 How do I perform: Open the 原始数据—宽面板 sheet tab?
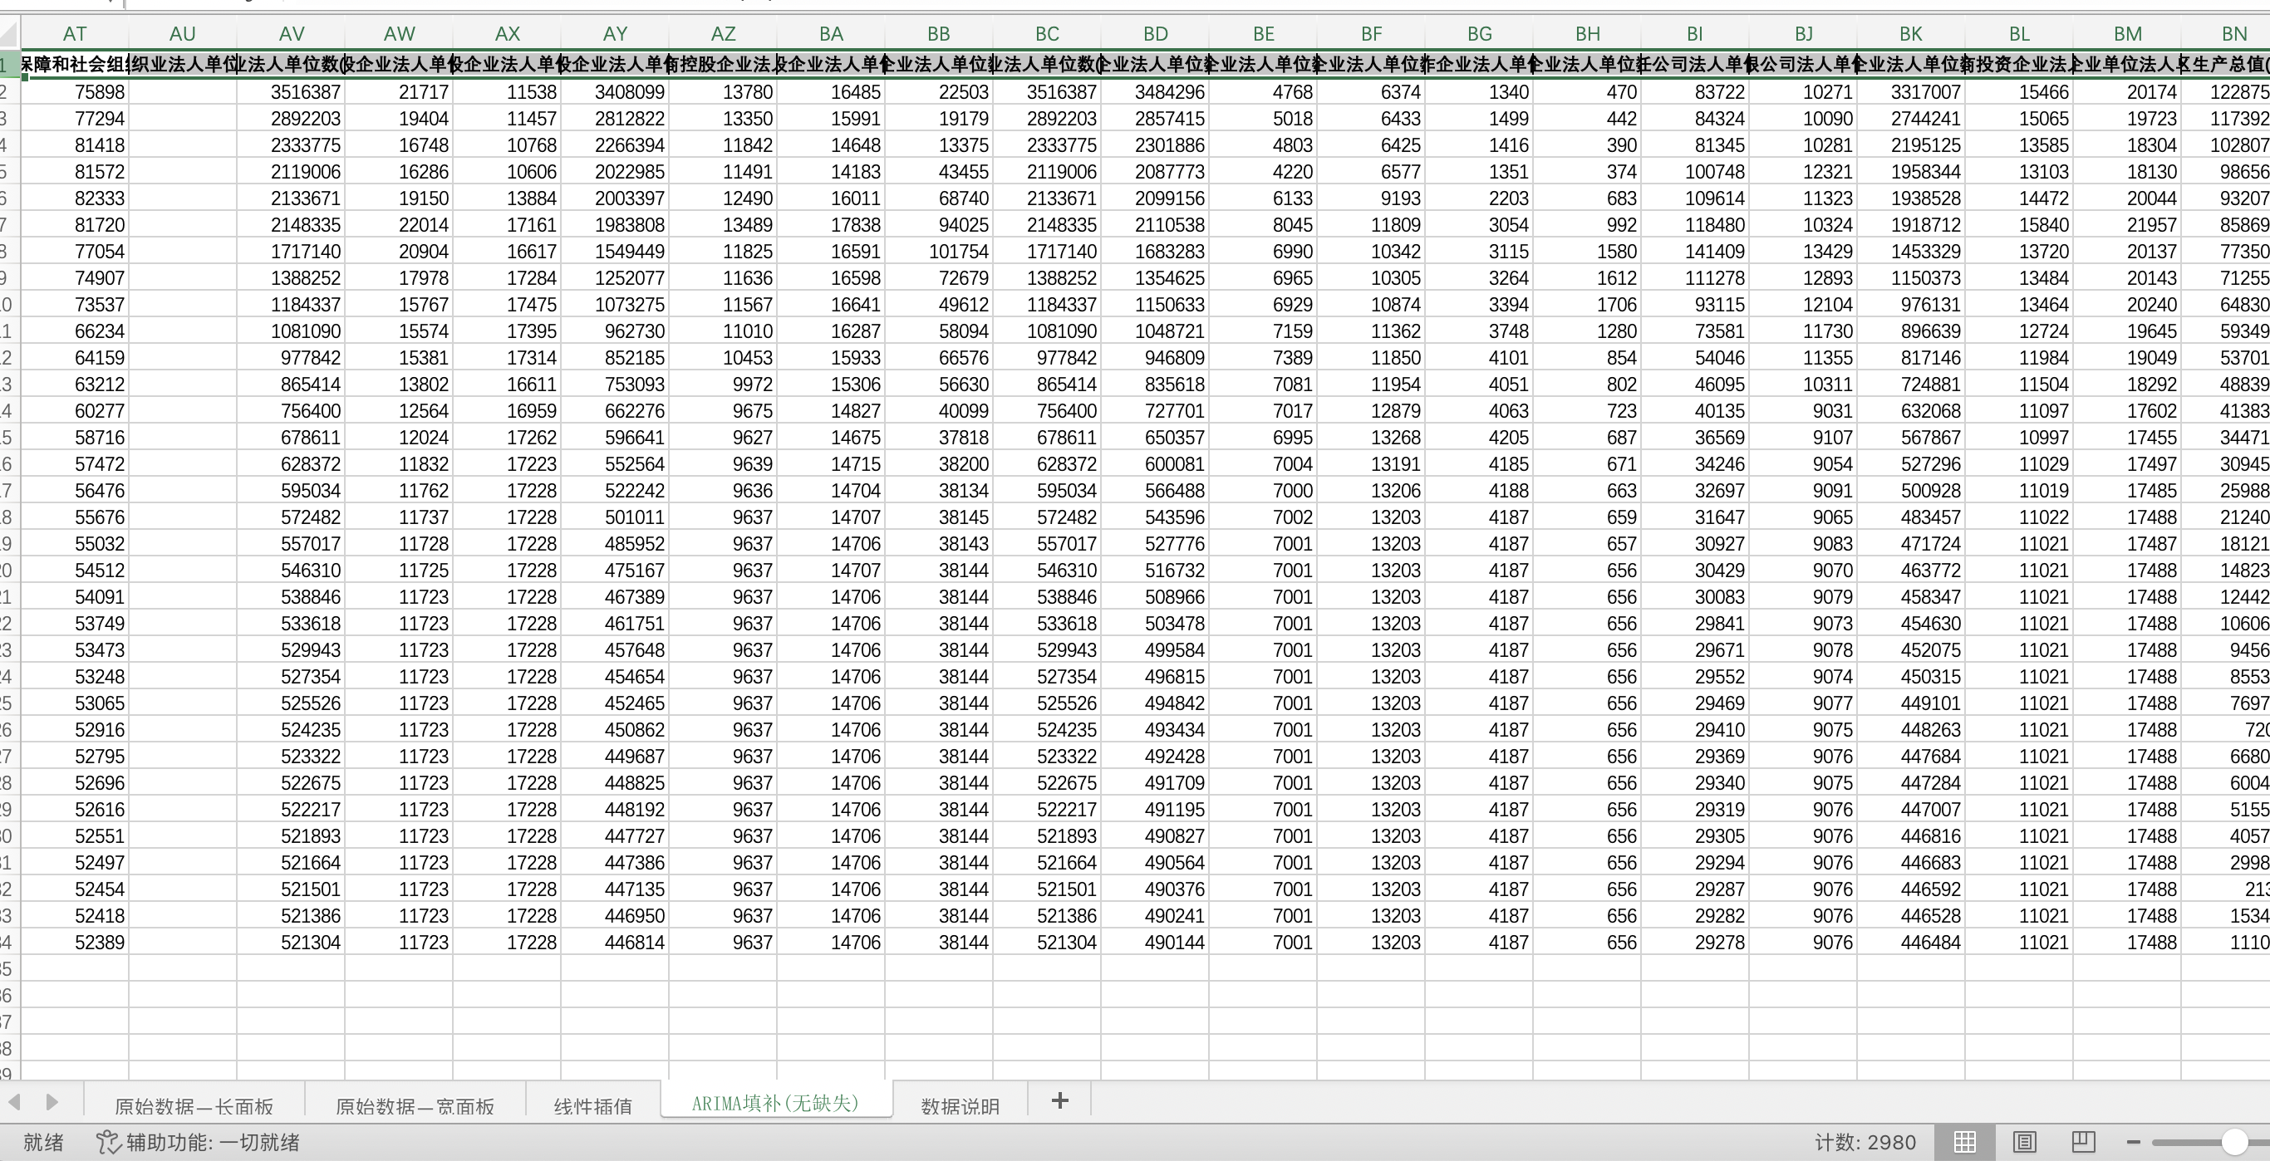point(415,1106)
